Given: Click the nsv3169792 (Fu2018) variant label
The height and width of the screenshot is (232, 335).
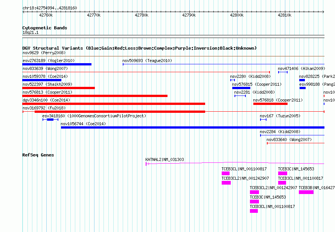Looking at the screenshot, I should [44, 108].
